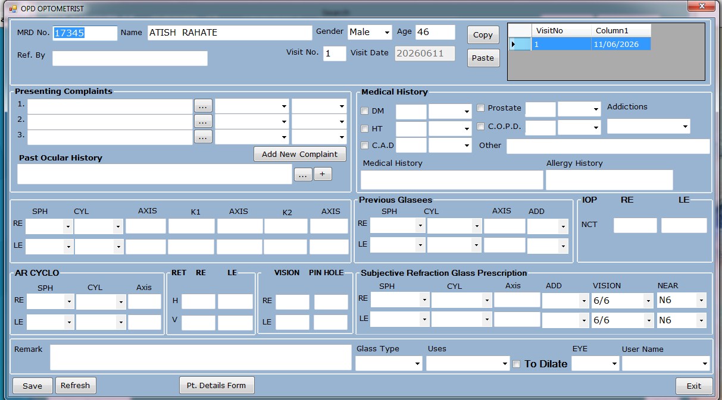Image resolution: width=722 pixels, height=400 pixels.
Task: Click the row selector arrow in visit grid
Action: click(519, 44)
